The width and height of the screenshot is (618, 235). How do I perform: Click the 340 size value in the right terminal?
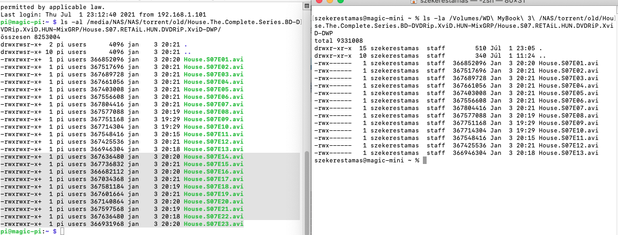[x=481, y=55]
